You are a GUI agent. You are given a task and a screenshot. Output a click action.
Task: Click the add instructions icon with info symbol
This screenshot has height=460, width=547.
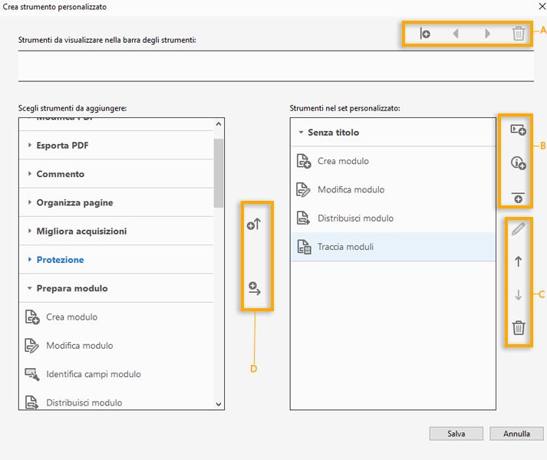518,163
